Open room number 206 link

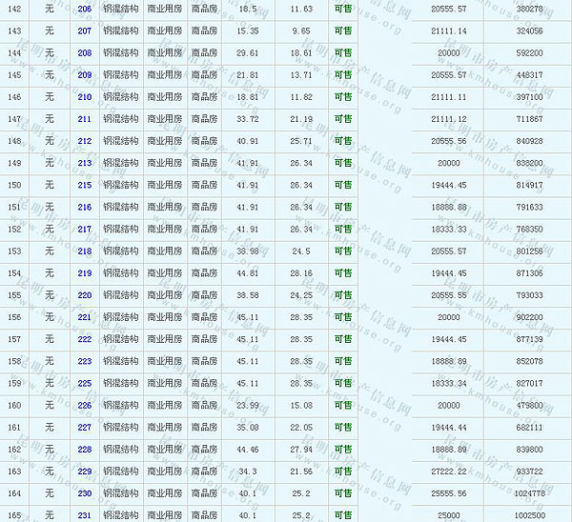tap(85, 9)
